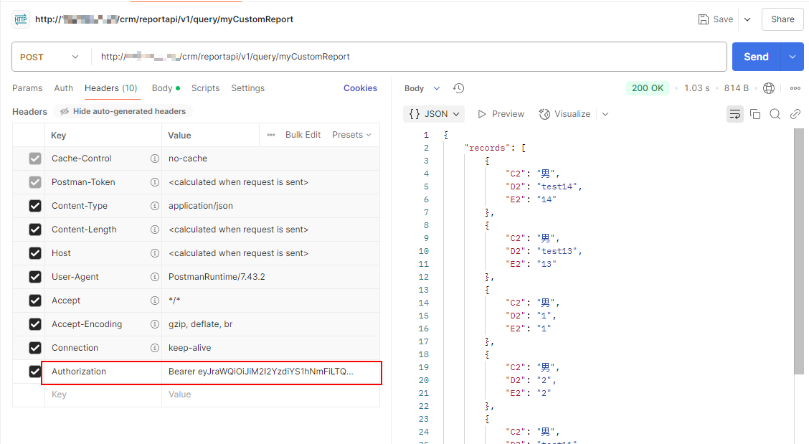Select the Headers (10) tab
This screenshot has width=809, height=444.
tap(111, 88)
